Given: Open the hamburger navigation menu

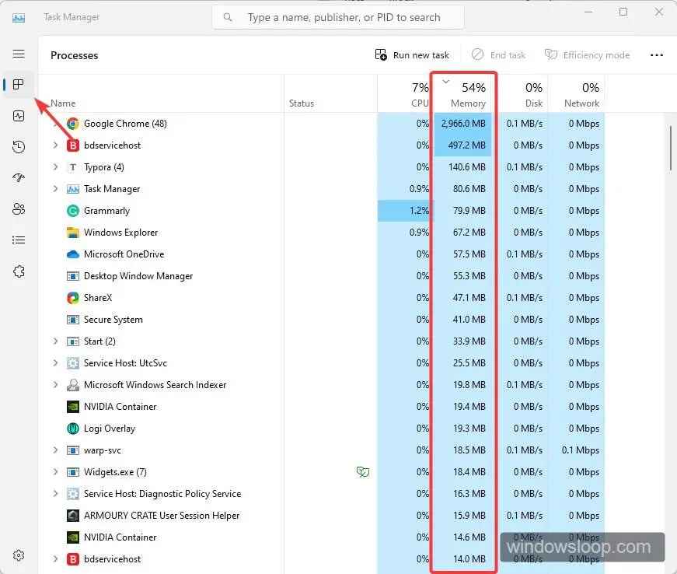Looking at the screenshot, I should 19,54.
